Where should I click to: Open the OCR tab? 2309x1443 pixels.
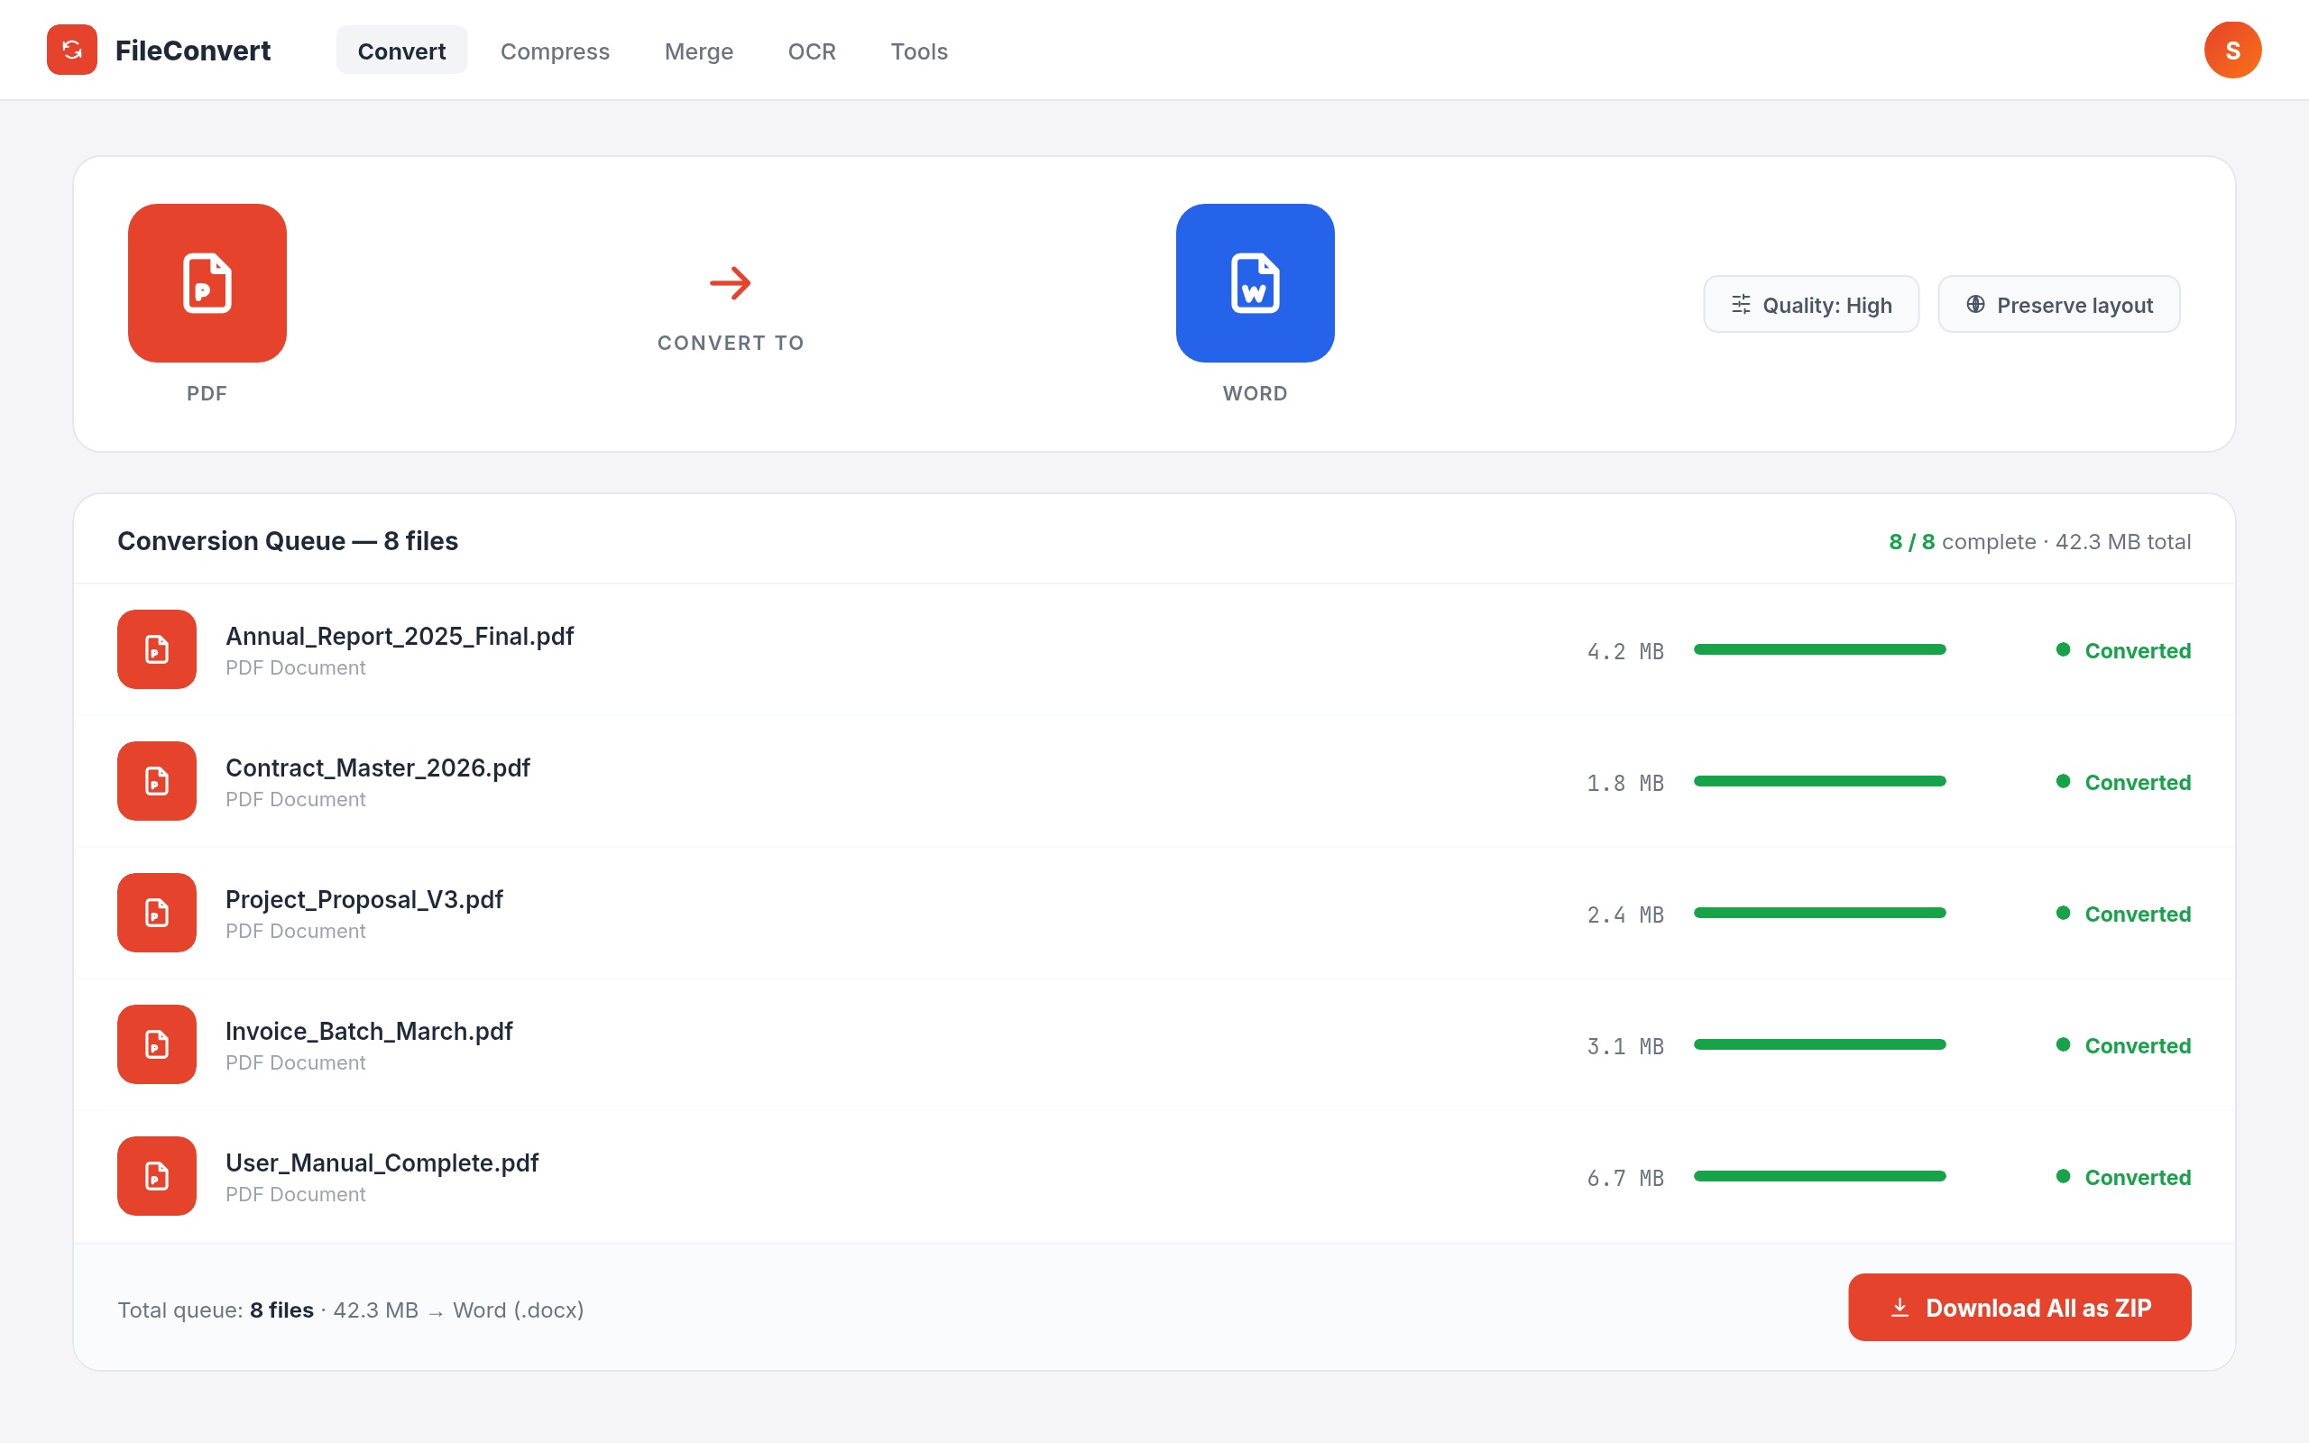click(x=812, y=51)
